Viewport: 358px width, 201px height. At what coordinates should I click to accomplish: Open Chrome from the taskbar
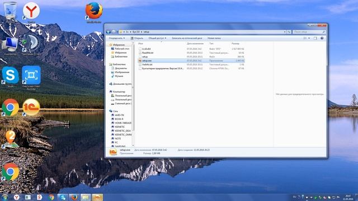[x=51, y=197]
